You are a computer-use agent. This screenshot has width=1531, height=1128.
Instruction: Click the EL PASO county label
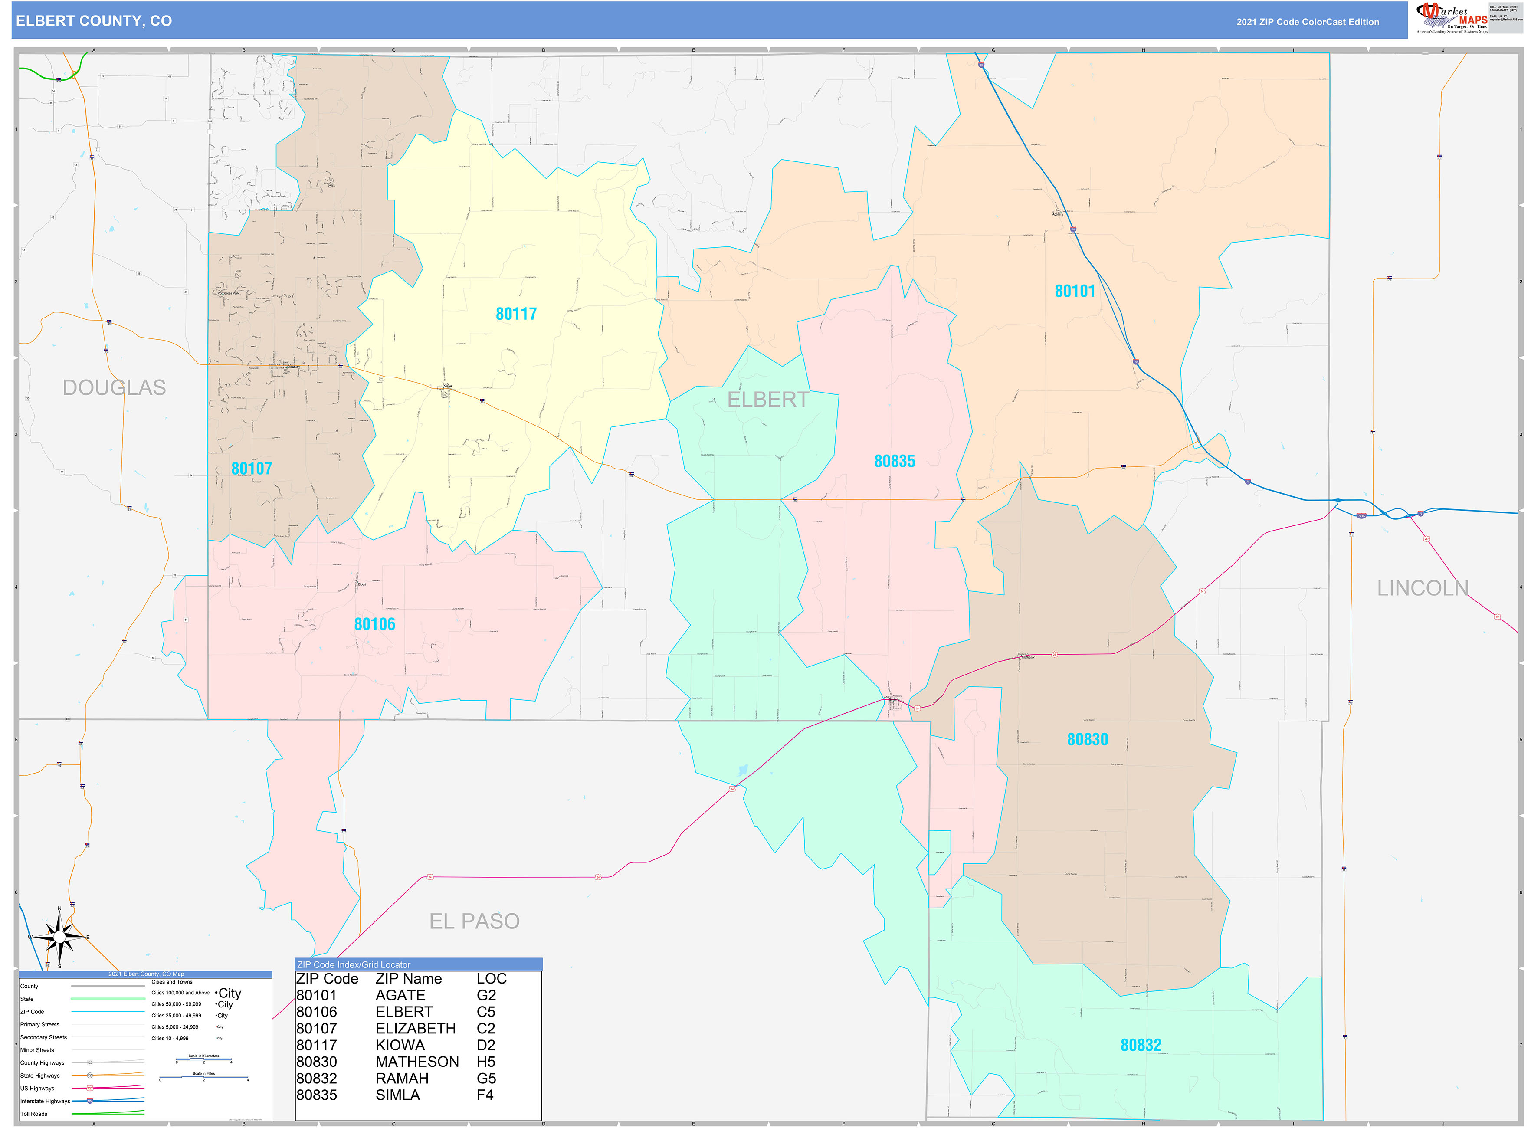[474, 922]
